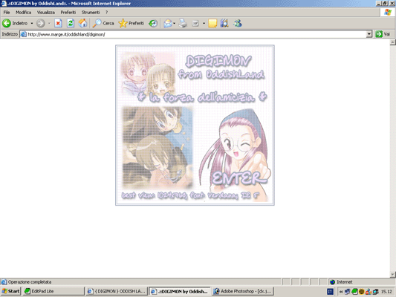Image resolution: width=396 pixels, height=297 pixels.
Task: Switch to Adobe Photoshop taskbar button
Action: pos(243,291)
